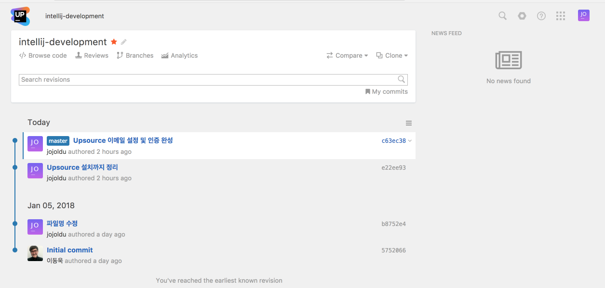The height and width of the screenshot is (288, 605).
Task: Open the Clone dropdown
Action: point(392,55)
